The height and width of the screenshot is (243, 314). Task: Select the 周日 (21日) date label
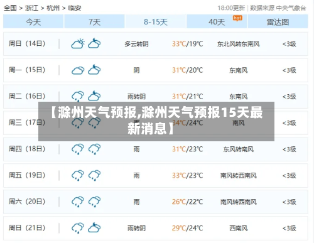click(27, 228)
